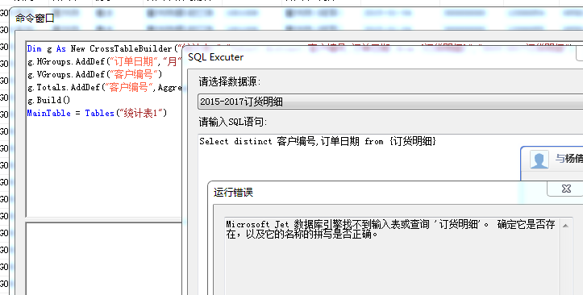The image size is (583, 295).
Task: Click the 请选择数据源 label
Action: pyautogui.click(x=229, y=81)
